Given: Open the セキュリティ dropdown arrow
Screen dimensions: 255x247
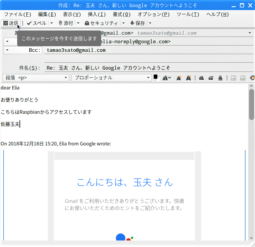Looking at the screenshot, I should click(x=123, y=23).
